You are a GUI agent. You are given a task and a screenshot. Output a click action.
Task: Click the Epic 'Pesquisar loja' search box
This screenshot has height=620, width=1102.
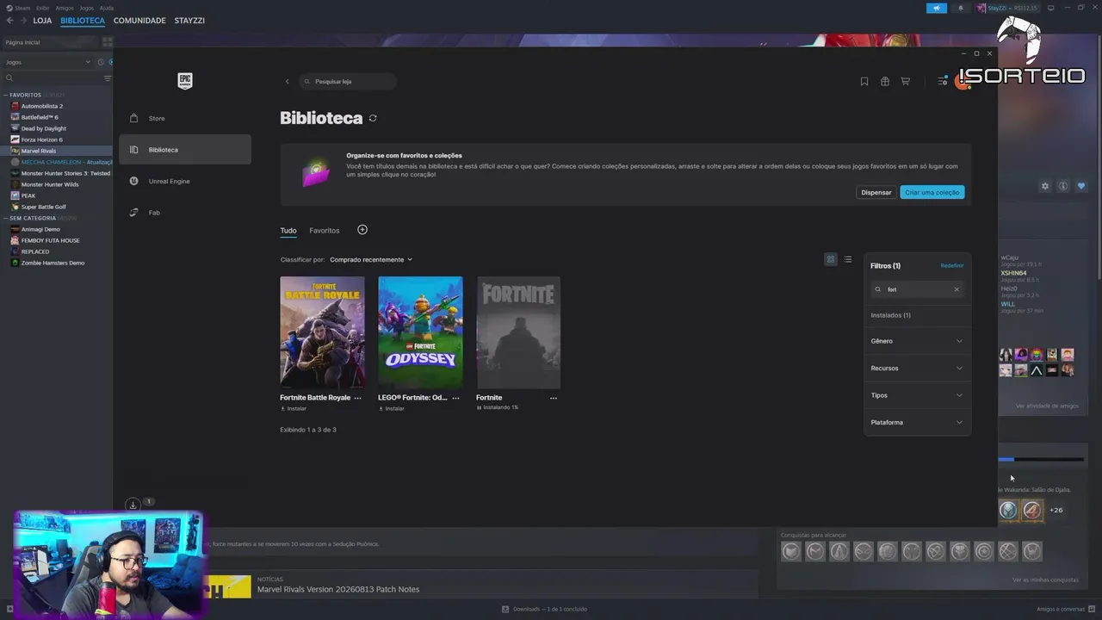tap(348, 82)
